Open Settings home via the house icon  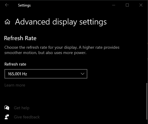point(7,22)
